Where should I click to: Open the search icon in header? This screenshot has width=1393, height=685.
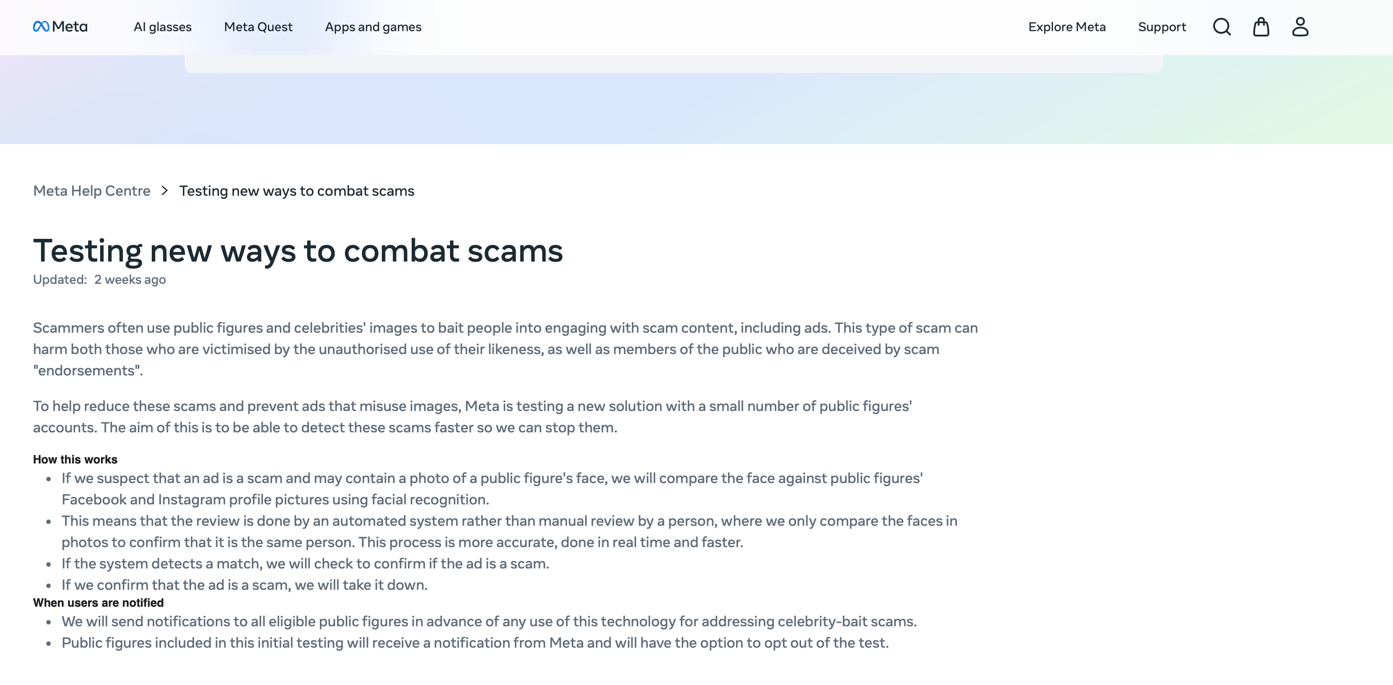[x=1222, y=27]
